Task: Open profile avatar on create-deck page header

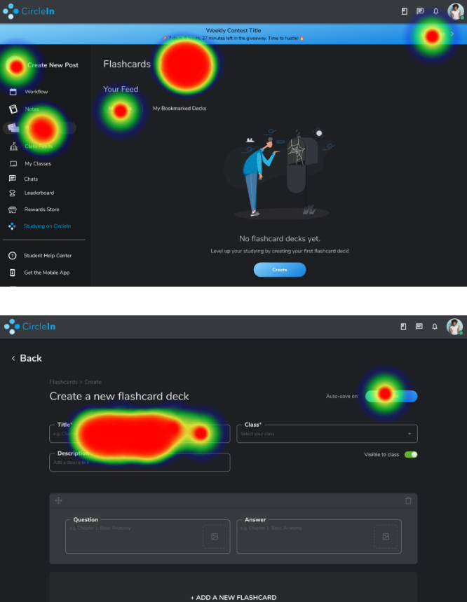Action: click(454, 327)
